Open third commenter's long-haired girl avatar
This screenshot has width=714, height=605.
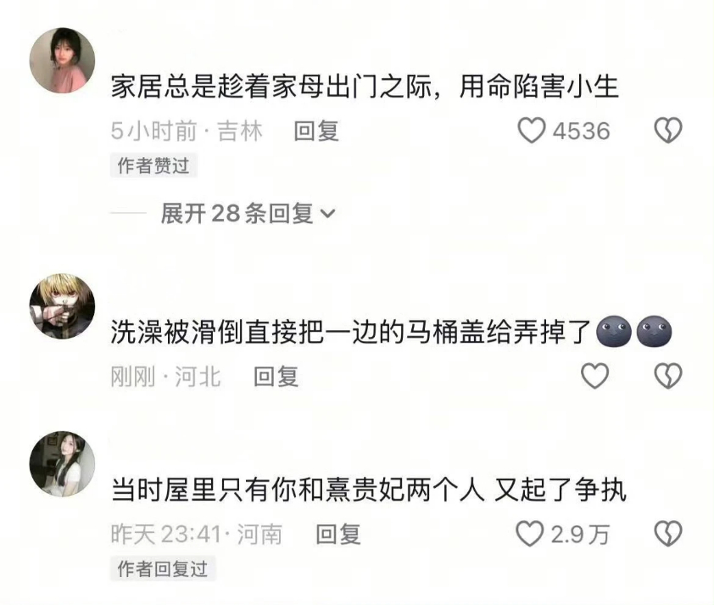click(63, 464)
